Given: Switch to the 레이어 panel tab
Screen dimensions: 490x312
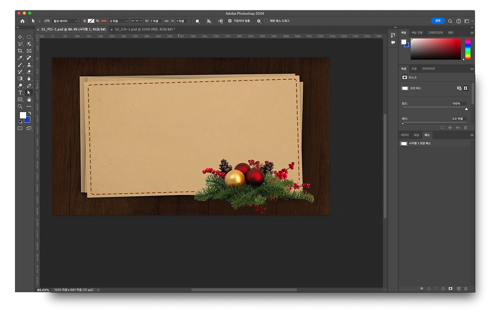Looking at the screenshot, I should click(405, 135).
